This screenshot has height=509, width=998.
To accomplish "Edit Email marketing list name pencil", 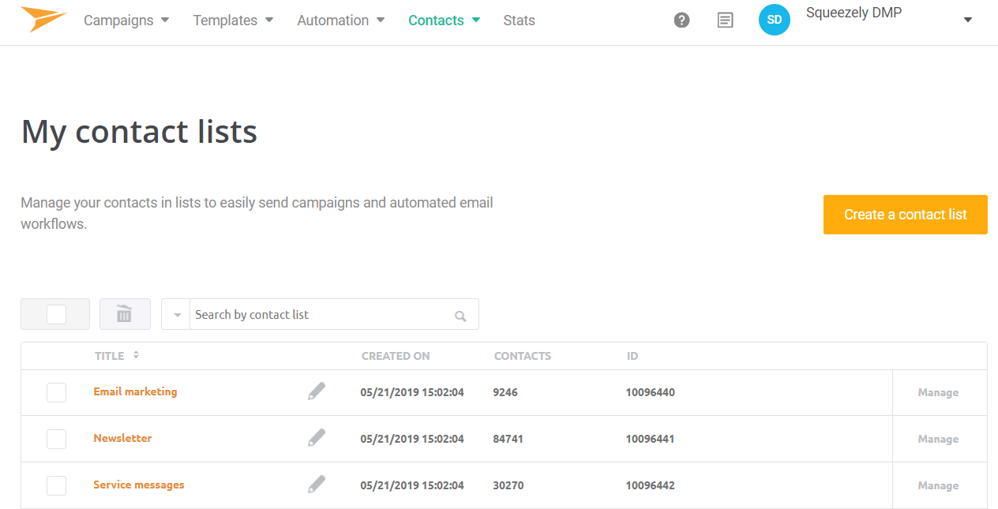I will point(317,391).
